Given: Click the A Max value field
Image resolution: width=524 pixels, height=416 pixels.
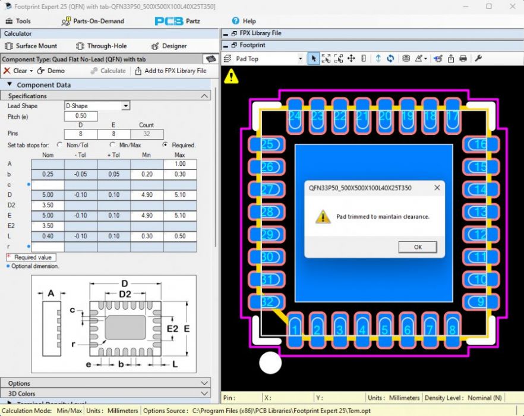Looking at the screenshot, I should [x=180, y=164].
